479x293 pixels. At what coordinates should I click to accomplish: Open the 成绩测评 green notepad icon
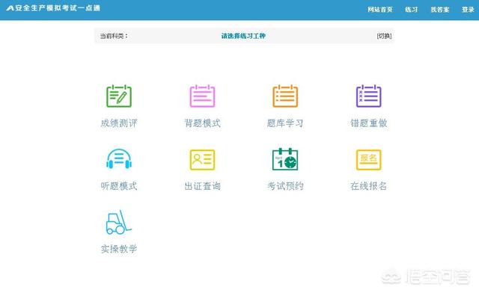click(x=119, y=96)
